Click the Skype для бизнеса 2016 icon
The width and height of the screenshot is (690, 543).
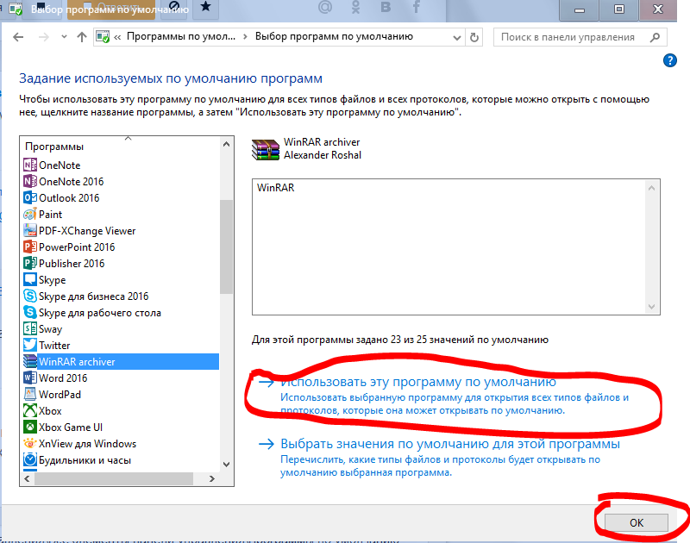point(30,296)
